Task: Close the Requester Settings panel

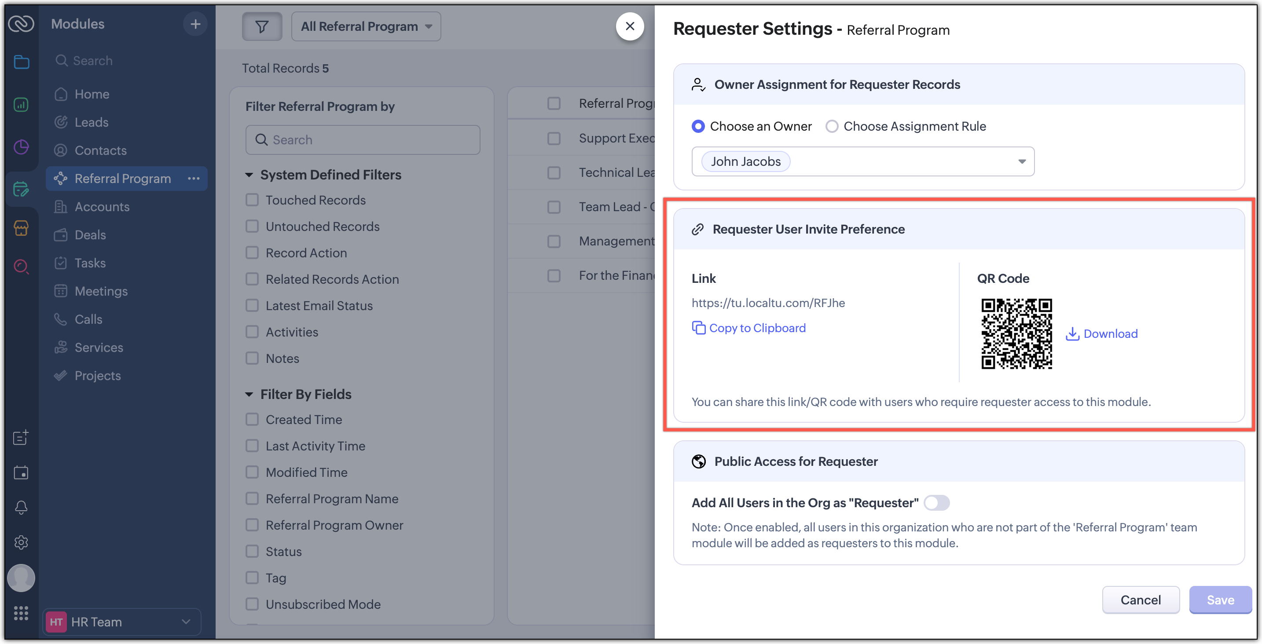Action: [630, 26]
